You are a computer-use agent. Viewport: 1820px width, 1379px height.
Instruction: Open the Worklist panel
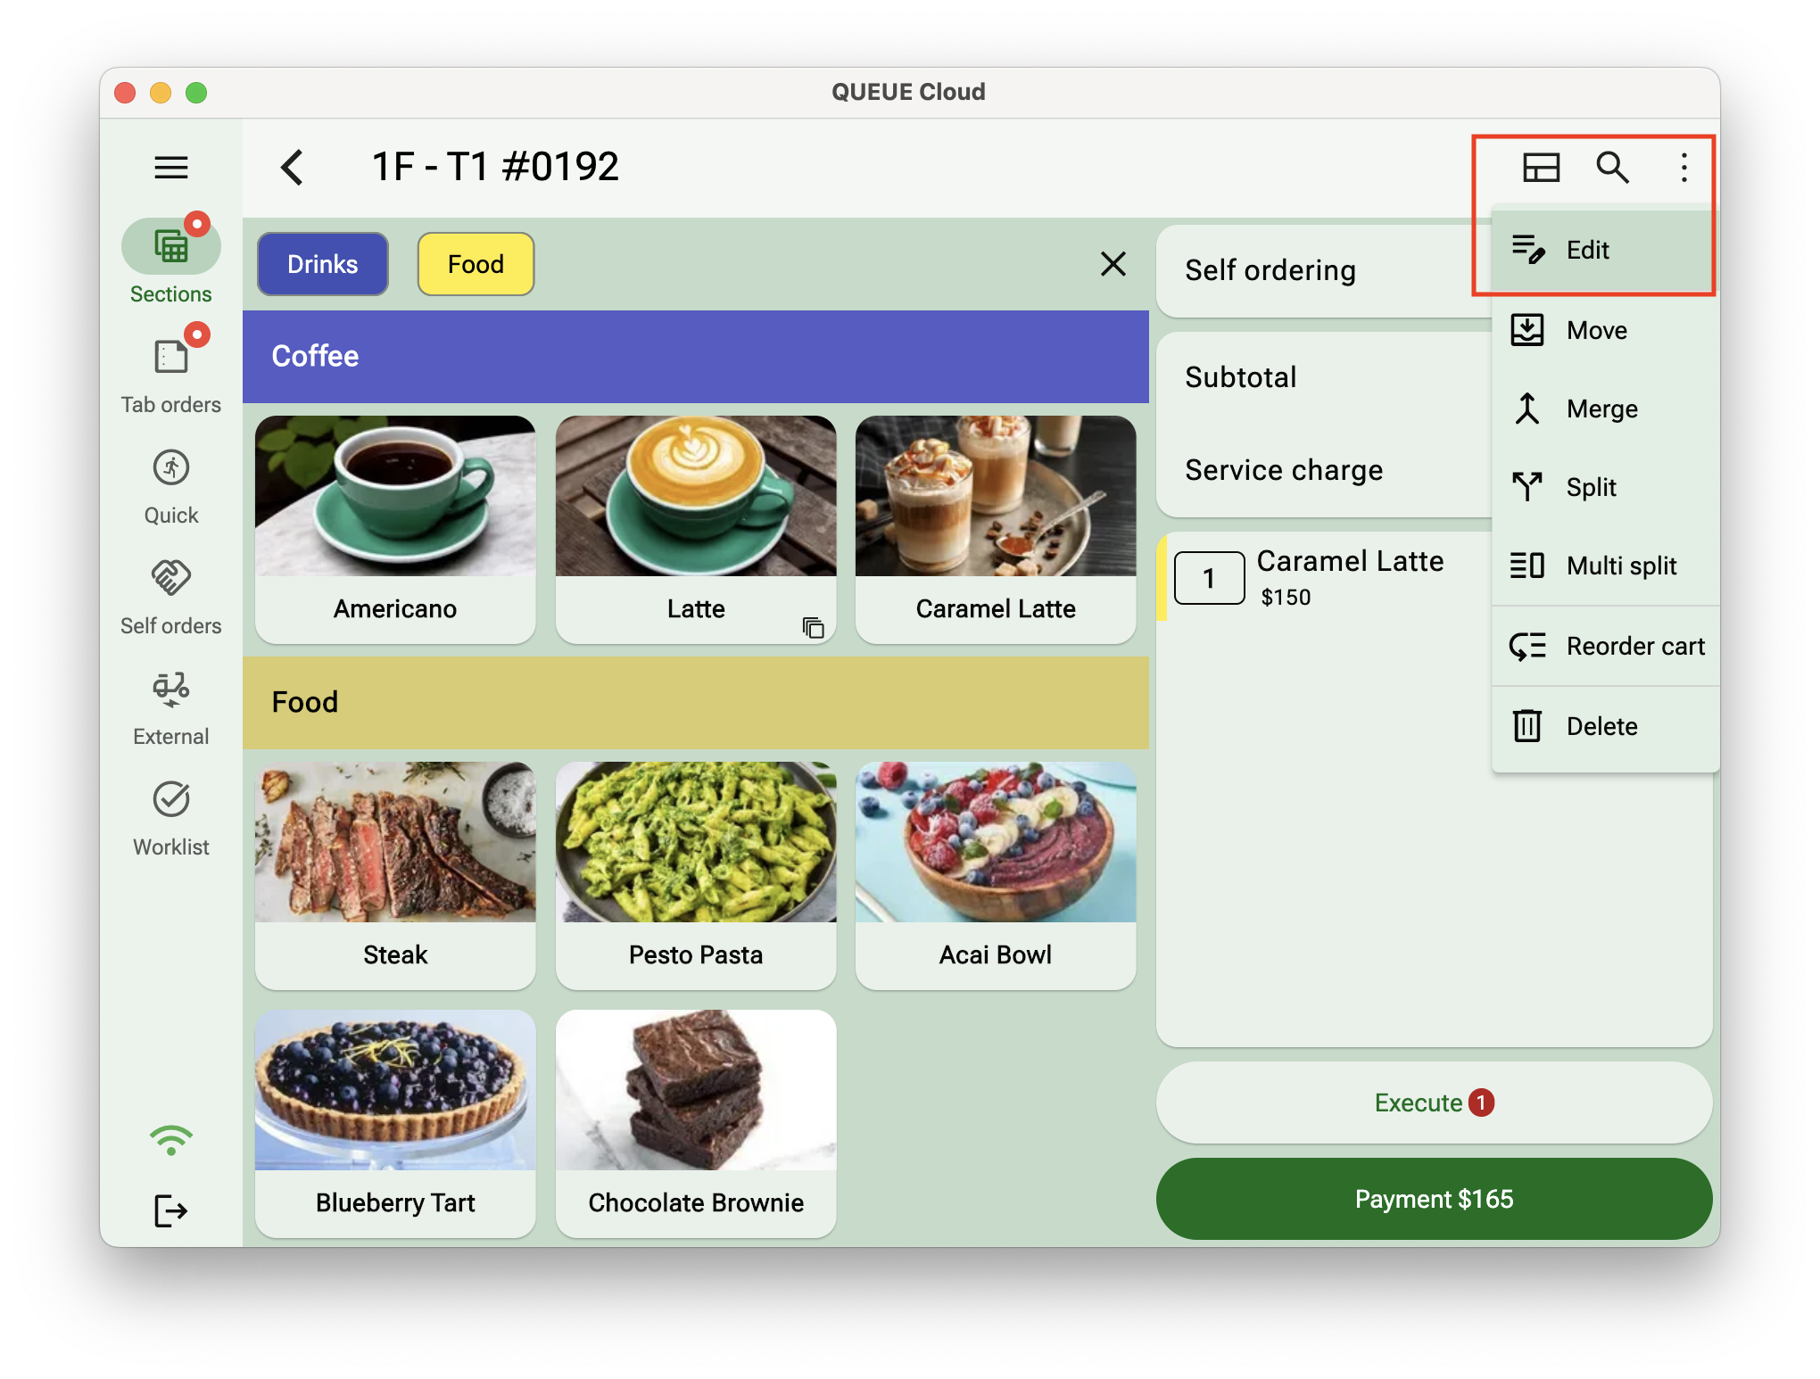pos(171,815)
